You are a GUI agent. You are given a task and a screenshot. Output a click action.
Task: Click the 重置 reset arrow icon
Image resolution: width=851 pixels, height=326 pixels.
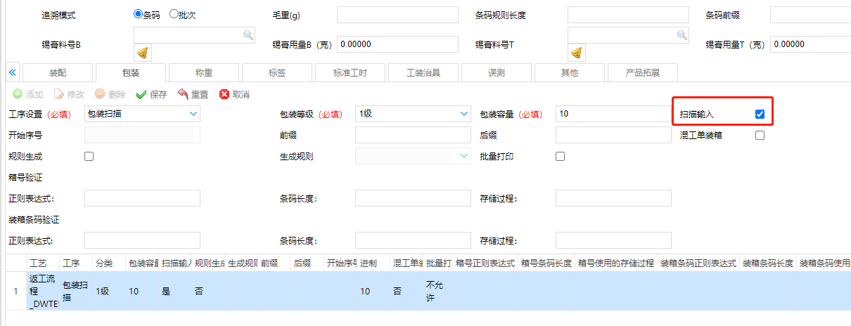(x=183, y=94)
